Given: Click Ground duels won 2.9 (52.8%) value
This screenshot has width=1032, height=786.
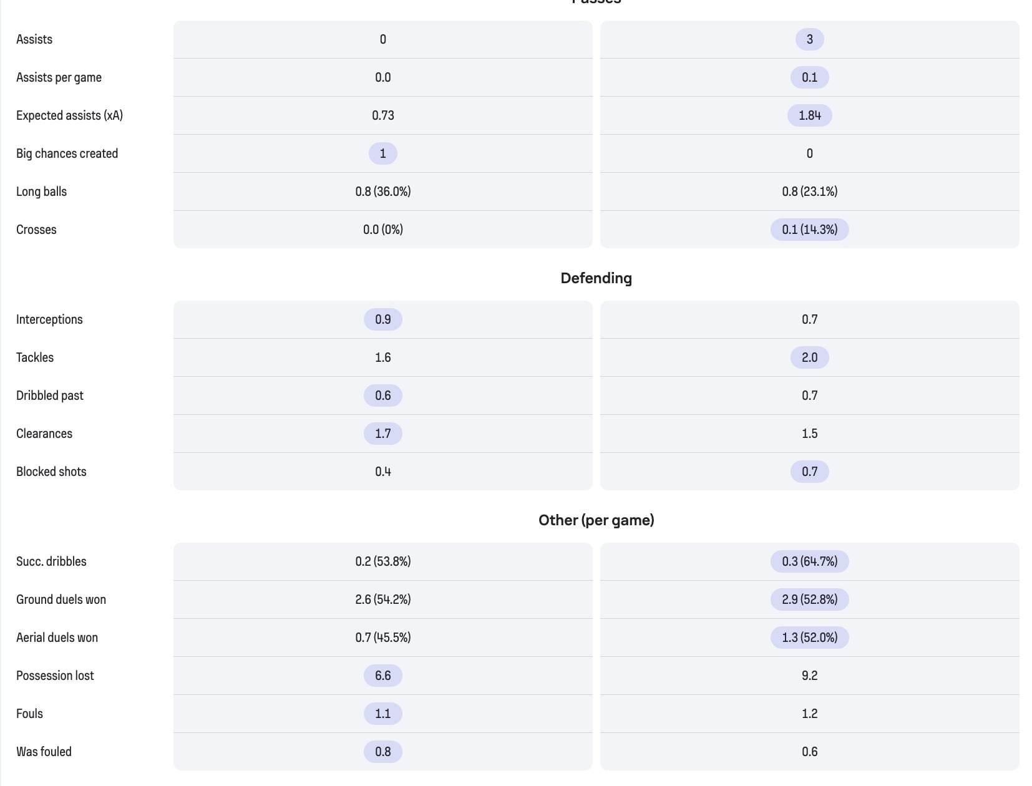Looking at the screenshot, I should pos(809,599).
